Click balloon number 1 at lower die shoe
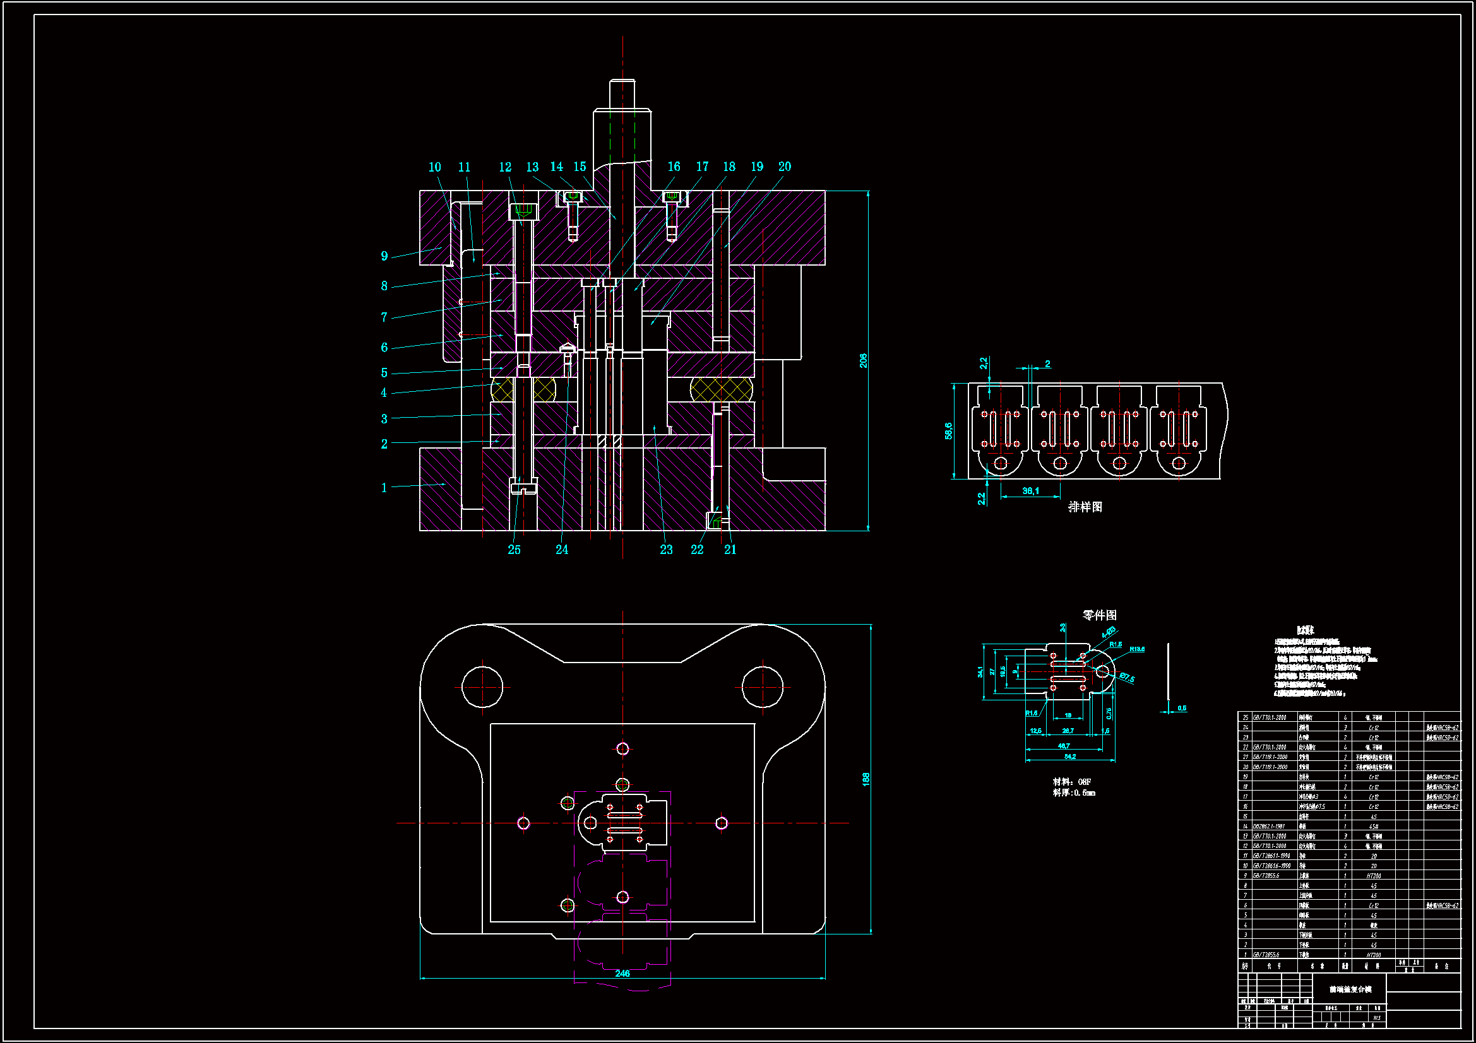1476x1043 pixels. pos(384,488)
